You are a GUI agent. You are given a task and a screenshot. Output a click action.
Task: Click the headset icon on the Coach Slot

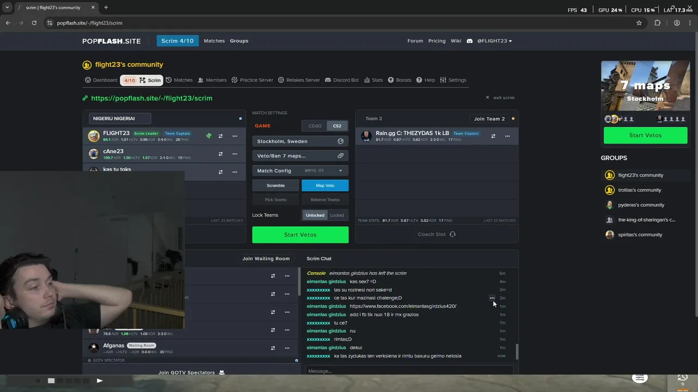pyautogui.click(x=452, y=234)
